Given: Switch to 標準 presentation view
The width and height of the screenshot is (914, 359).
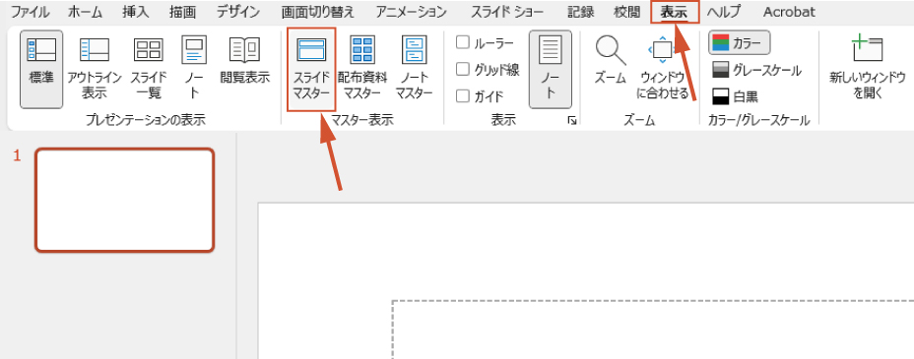Looking at the screenshot, I should tap(41, 69).
